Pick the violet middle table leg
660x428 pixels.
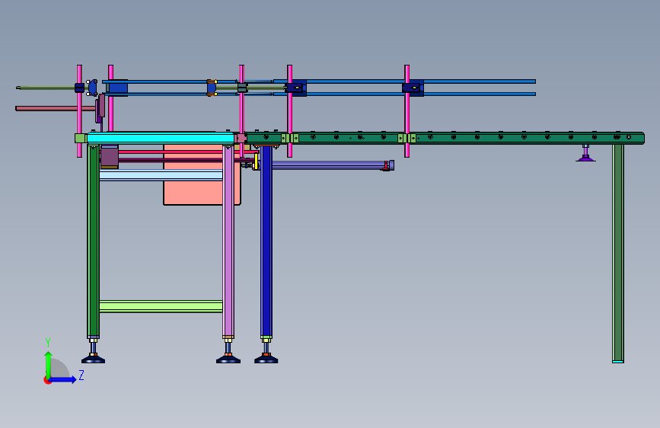coord(228,240)
